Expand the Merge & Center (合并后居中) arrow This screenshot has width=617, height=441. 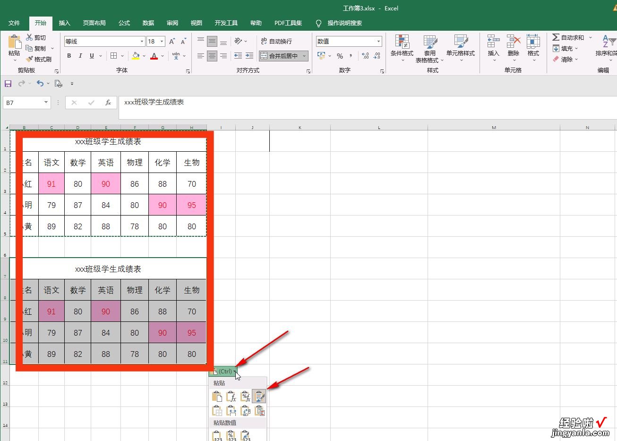click(304, 56)
